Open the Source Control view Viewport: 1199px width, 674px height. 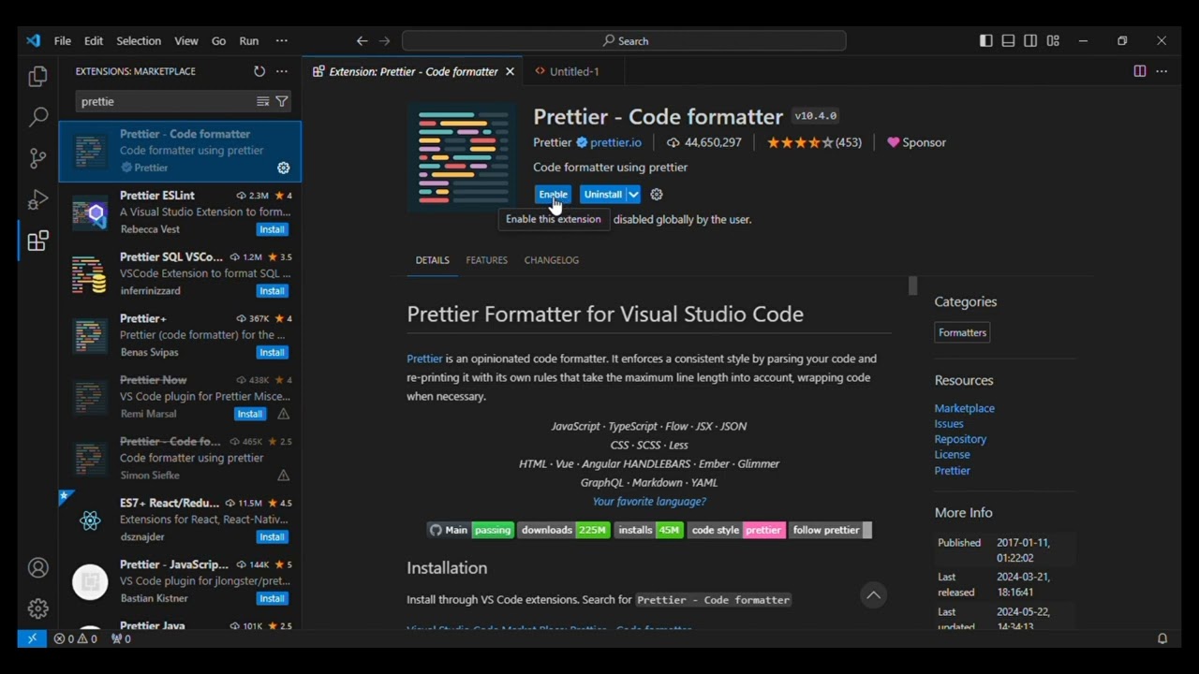(37, 158)
